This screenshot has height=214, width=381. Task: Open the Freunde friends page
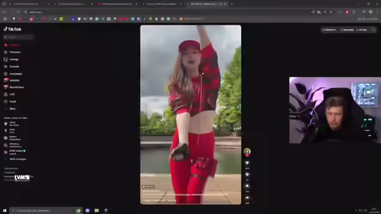click(11, 67)
